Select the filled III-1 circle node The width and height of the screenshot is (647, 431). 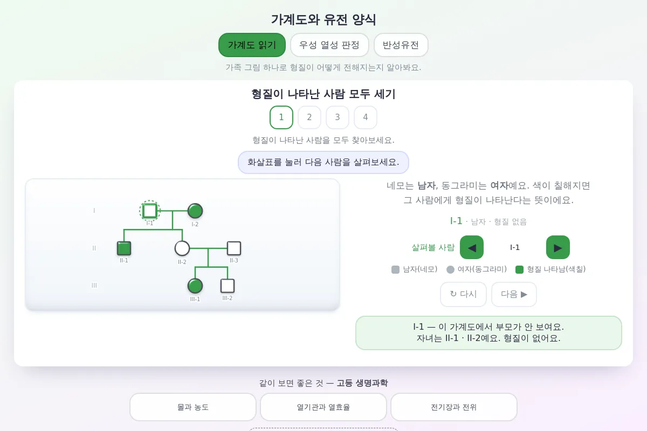[195, 286]
